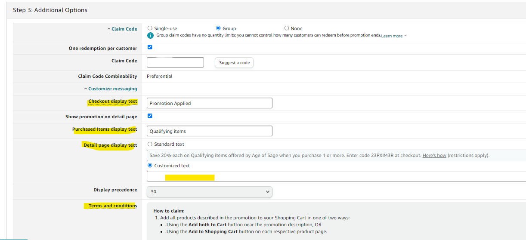The image size is (526, 240).
Task: Select the Single-use claim code option
Action: pos(150,28)
